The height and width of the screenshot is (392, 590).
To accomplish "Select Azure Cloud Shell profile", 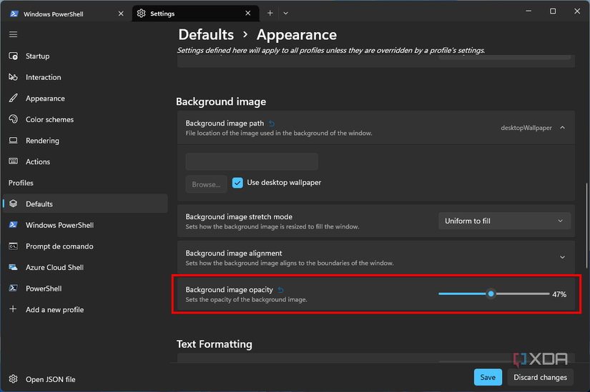I will (x=54, y=268).
